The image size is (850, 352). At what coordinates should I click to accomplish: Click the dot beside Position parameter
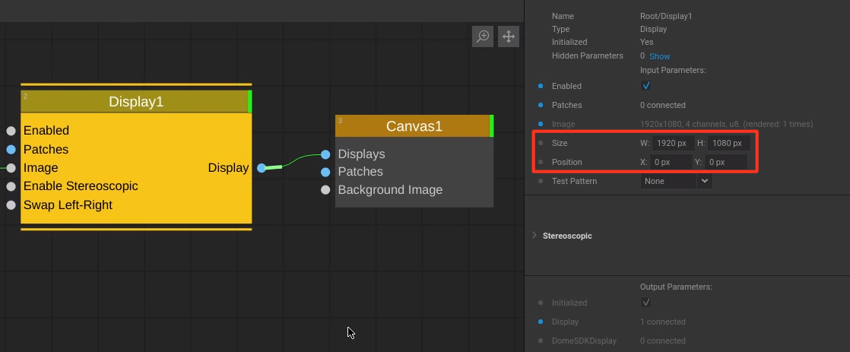(541, 162)
